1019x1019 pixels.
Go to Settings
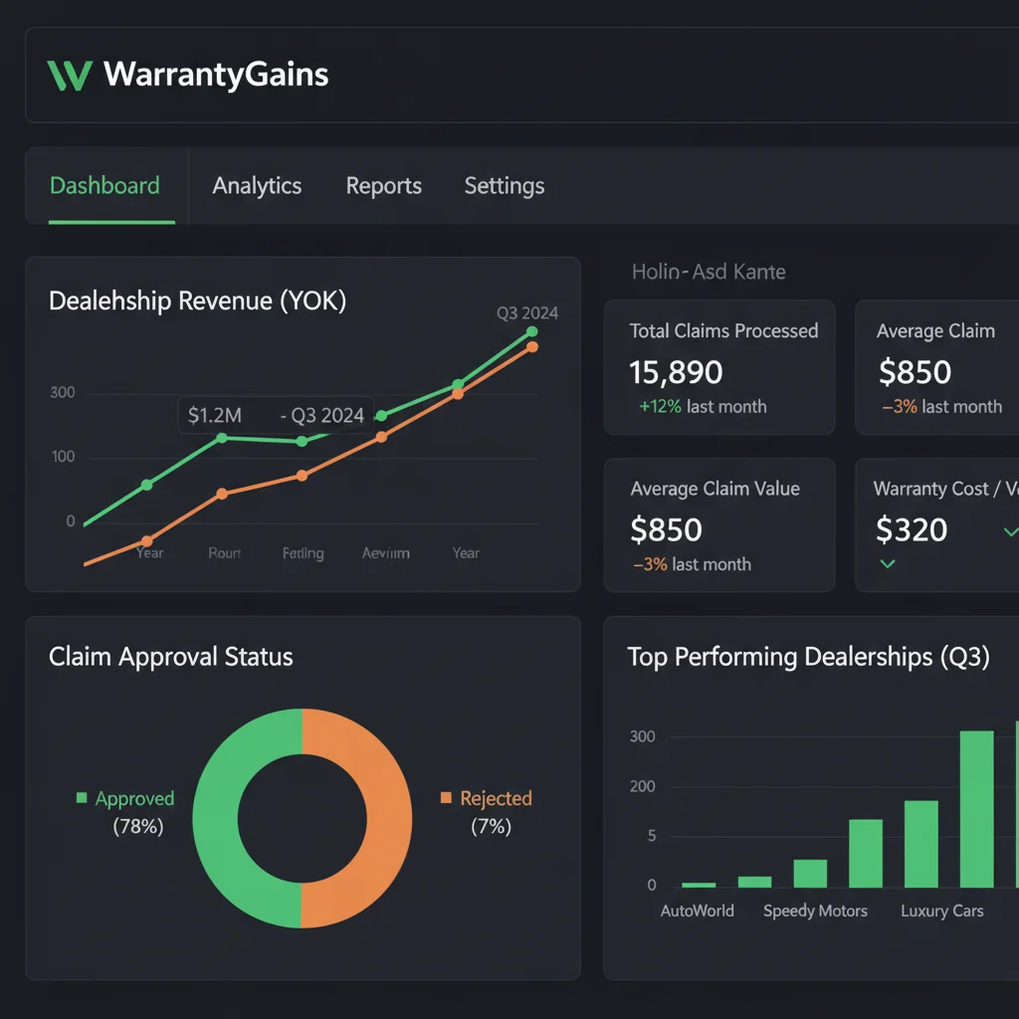(504, 185)
